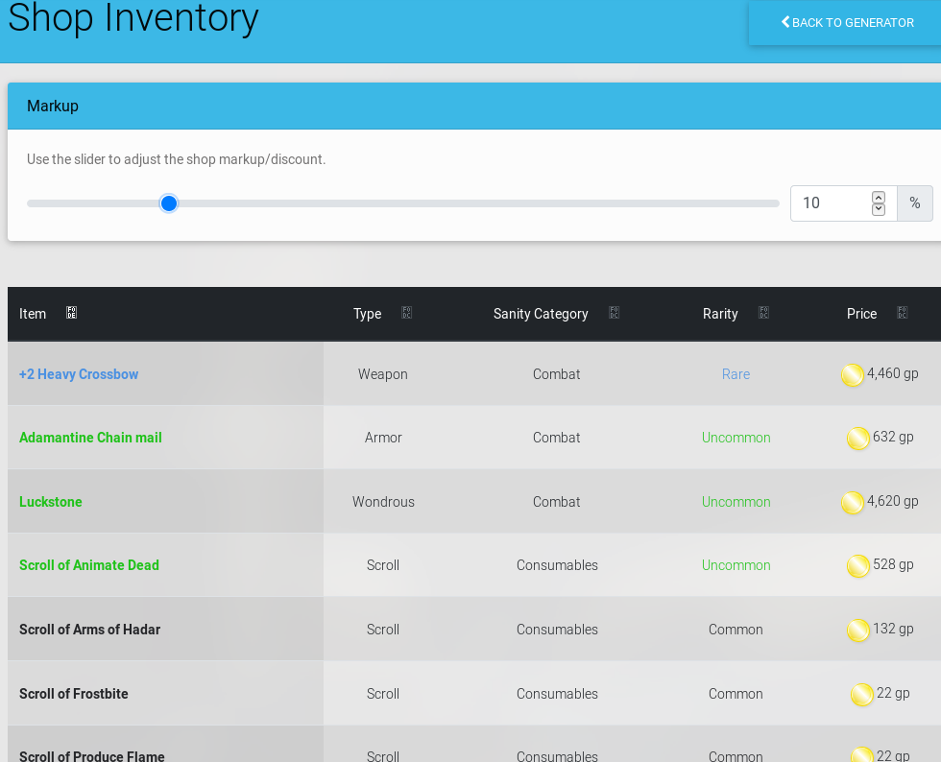Click the Back to Generator button
Image resolution: width=941 pixels, height=762 pixels.
point(846,23)
